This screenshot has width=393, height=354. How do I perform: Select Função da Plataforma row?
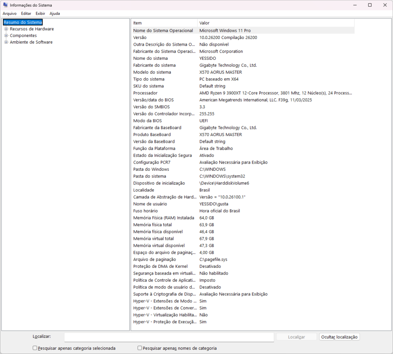[x=243, y=148]
